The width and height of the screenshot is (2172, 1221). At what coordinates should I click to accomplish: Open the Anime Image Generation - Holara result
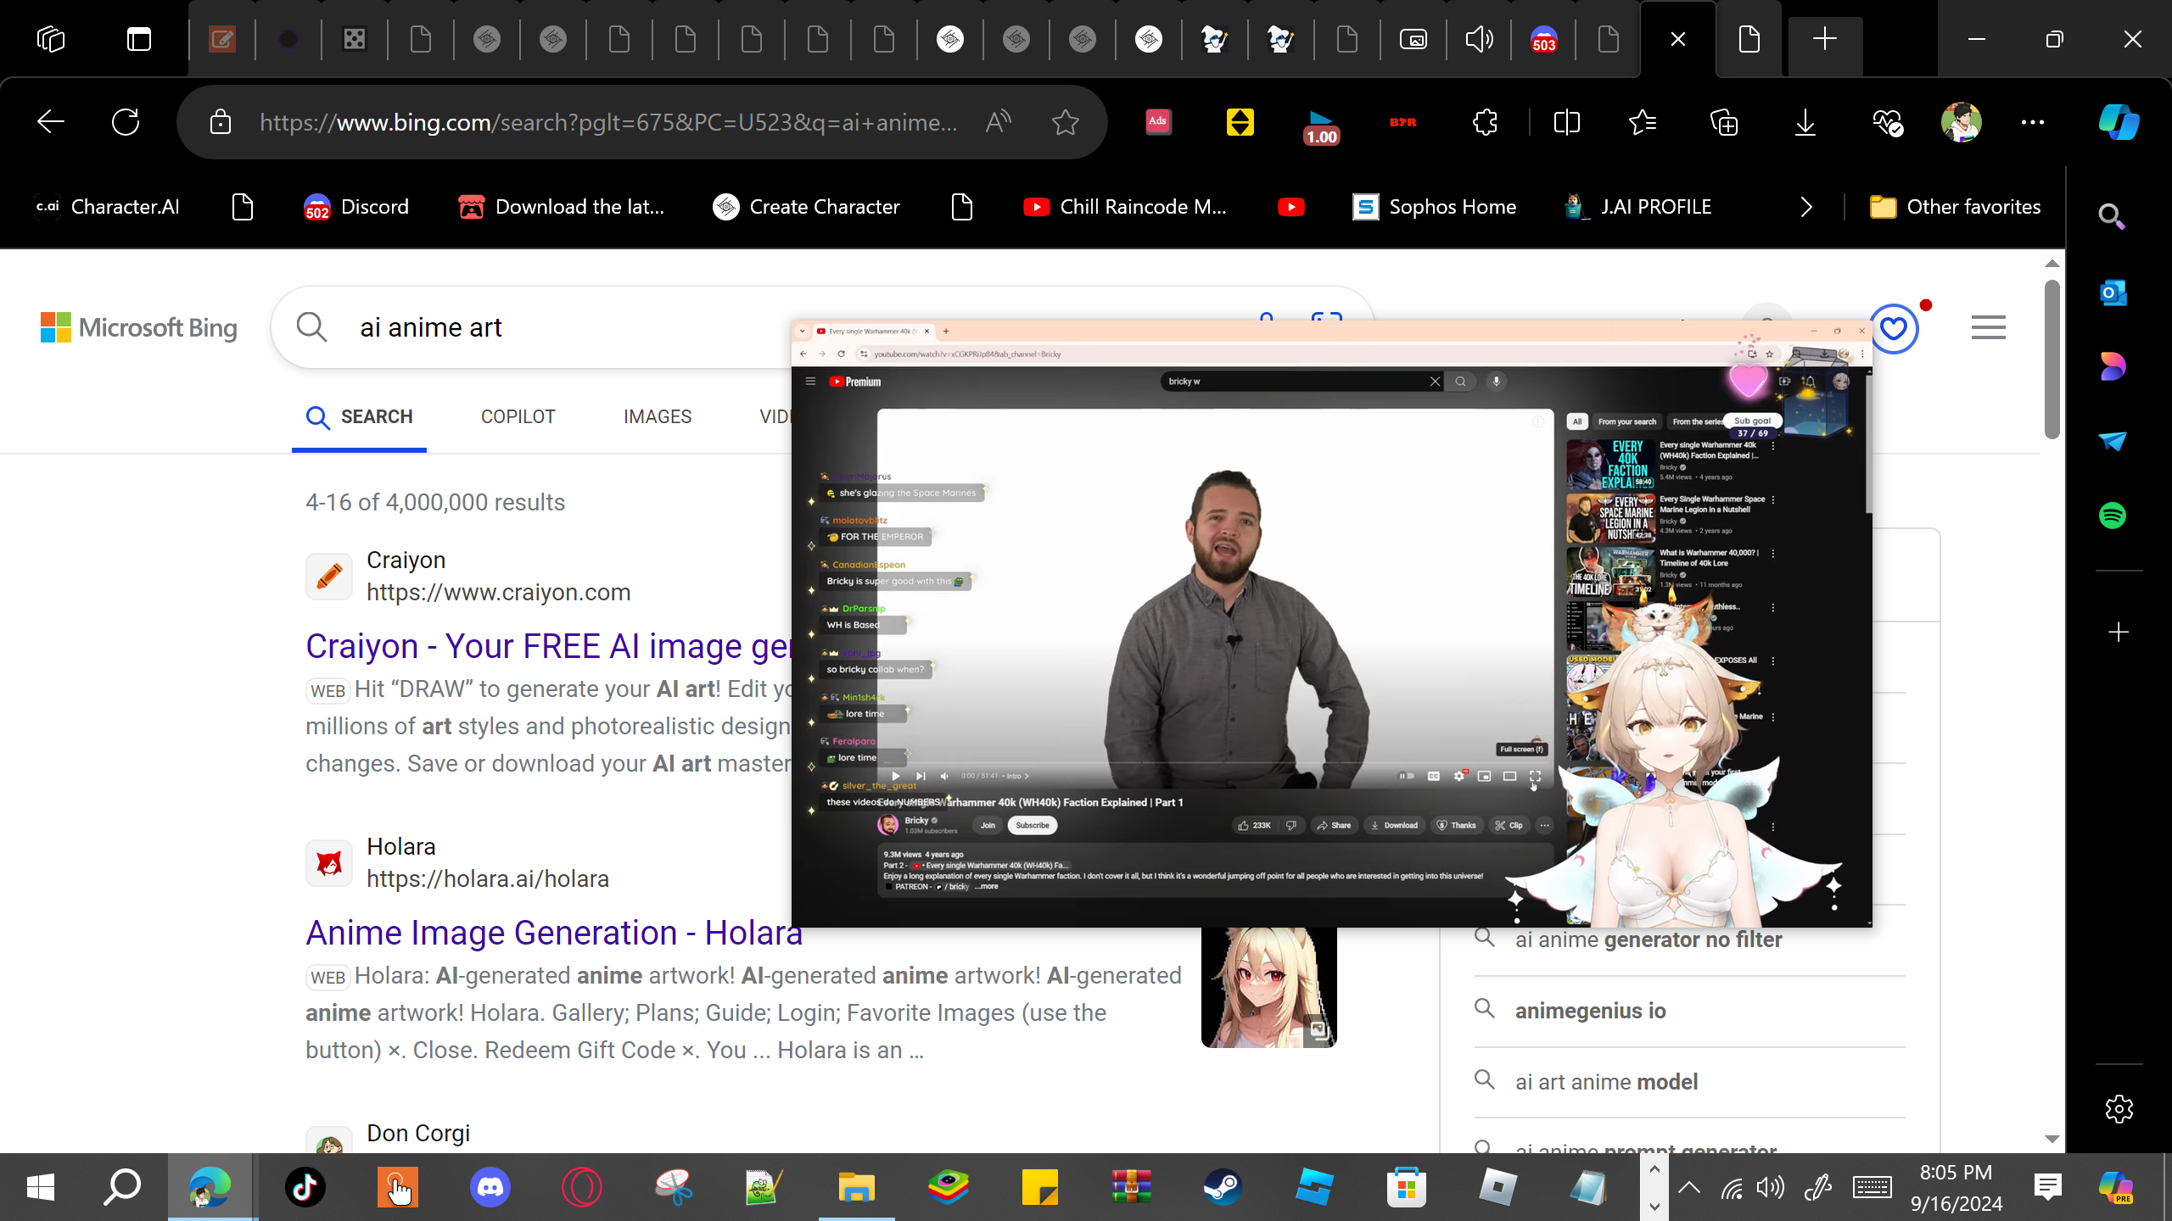coord(554,933)
